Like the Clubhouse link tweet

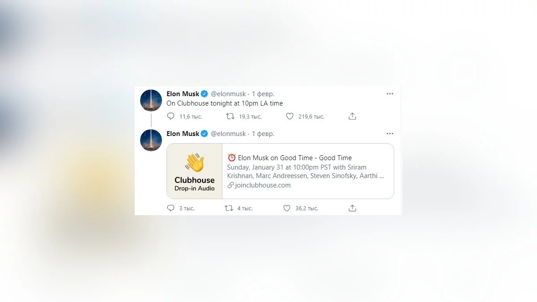(x=287, y=208)
